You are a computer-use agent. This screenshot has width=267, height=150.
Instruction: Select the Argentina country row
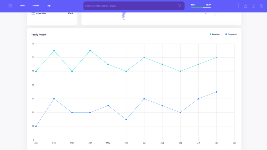tap(52, 13)
